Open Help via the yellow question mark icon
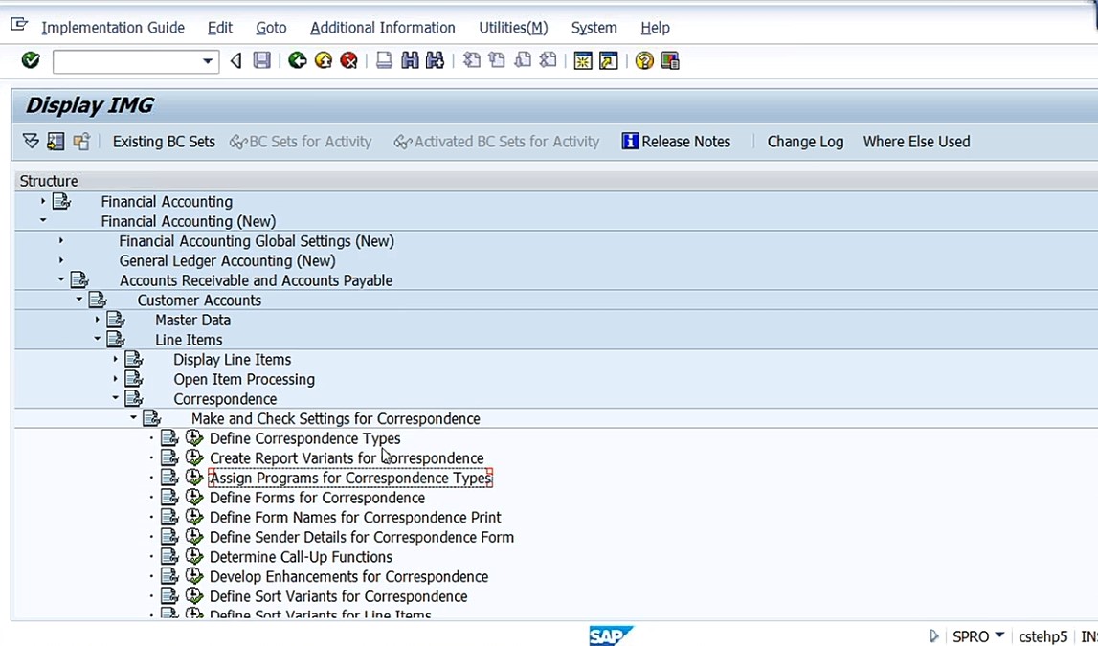The height and width of the screenshot is (646, 1098). pos(644,61)
